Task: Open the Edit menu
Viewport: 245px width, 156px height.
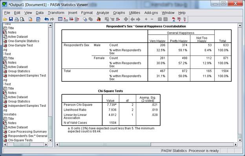Action: tap(17, 13)
